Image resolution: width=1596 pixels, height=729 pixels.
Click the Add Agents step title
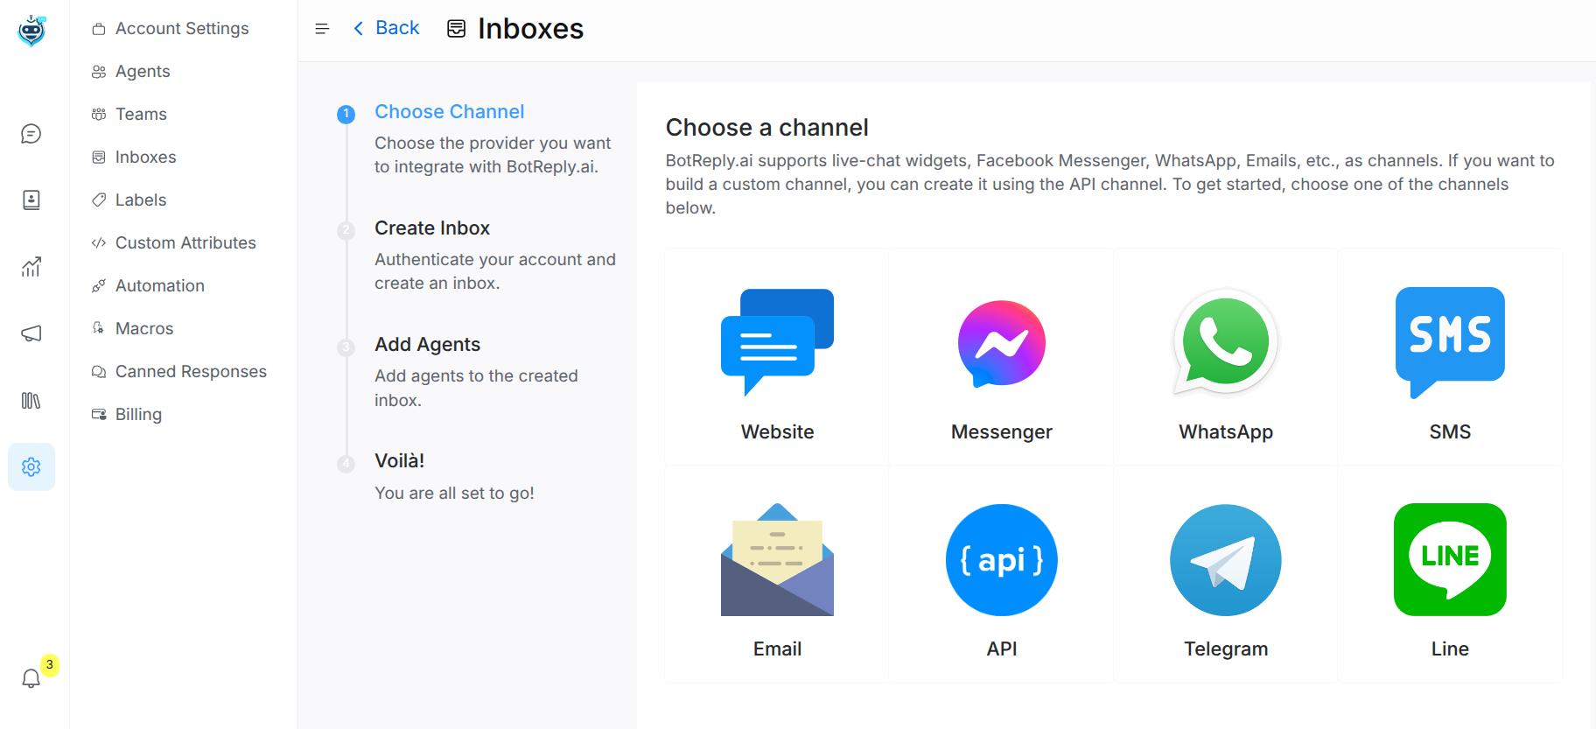tap(428, 345)
